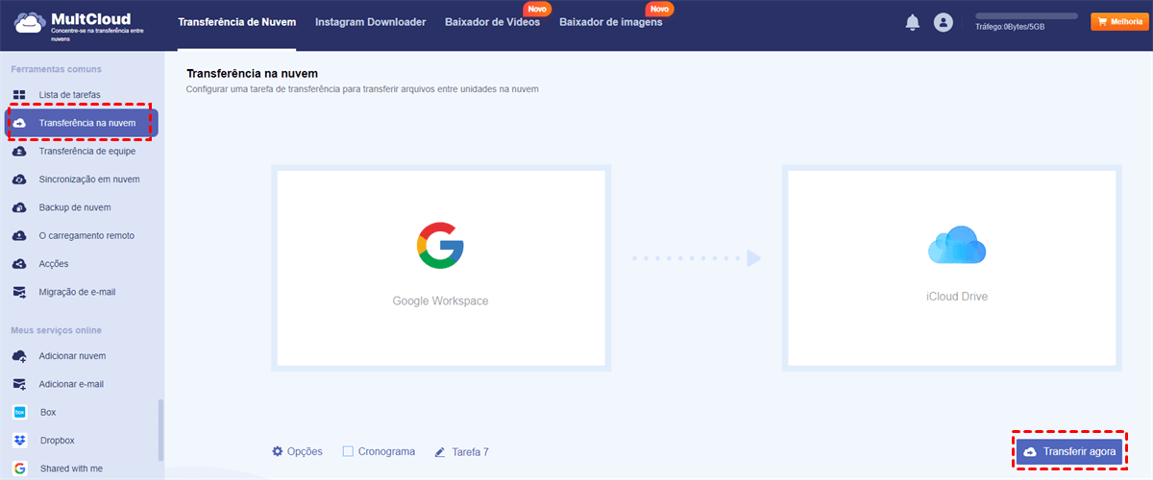Switch to Transferência de Nuvem tab

[237, 22]
